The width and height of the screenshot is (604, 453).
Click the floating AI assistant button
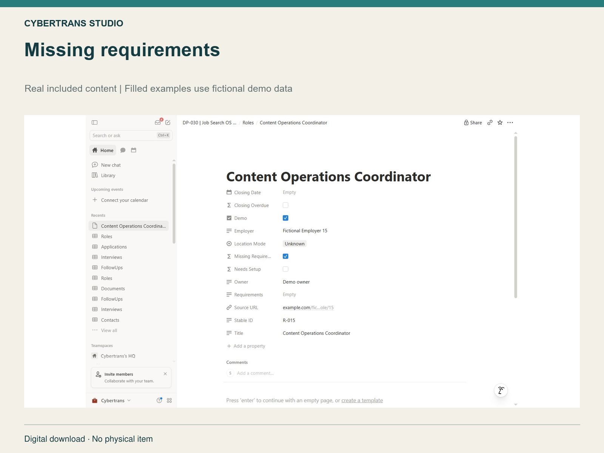pos(501,390)
